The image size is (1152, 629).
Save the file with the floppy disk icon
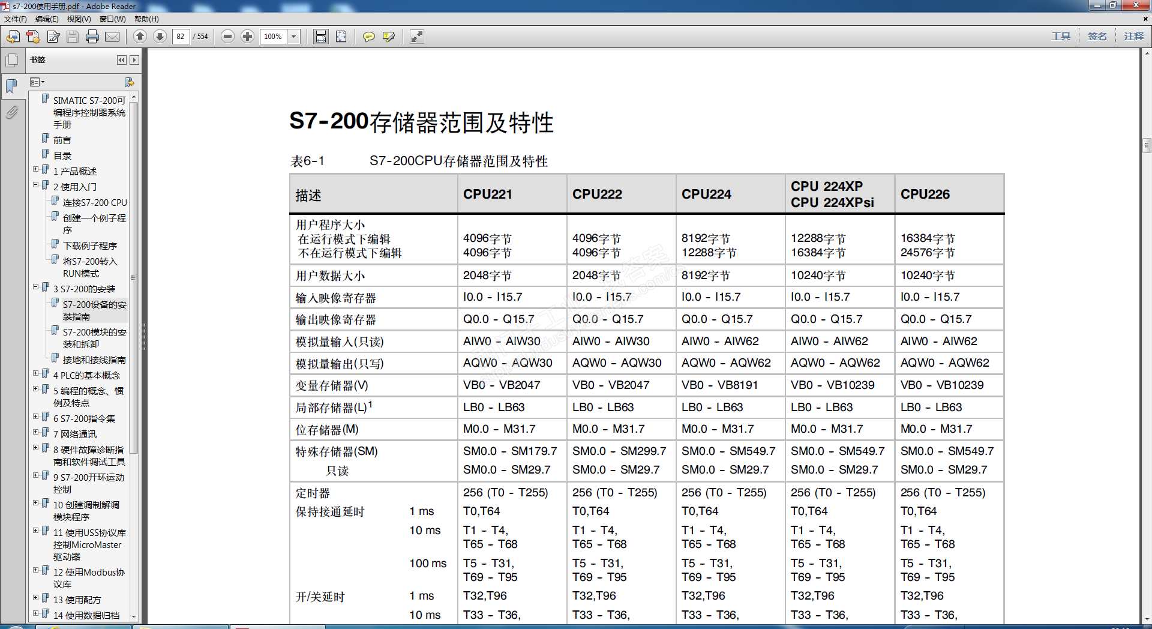point(73,37)
